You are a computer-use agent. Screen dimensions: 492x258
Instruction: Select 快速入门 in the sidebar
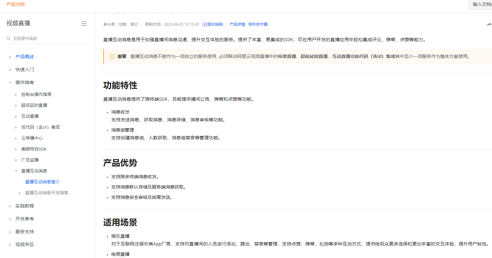(25, 69)
